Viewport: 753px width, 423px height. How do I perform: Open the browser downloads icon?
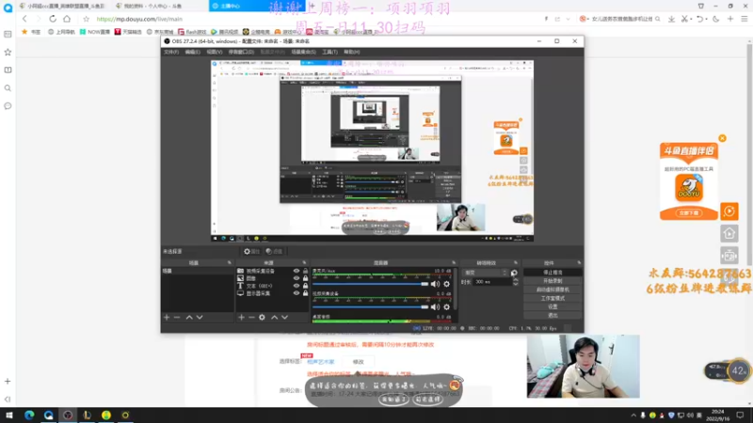pyautogui.click(x=671, y=19)
